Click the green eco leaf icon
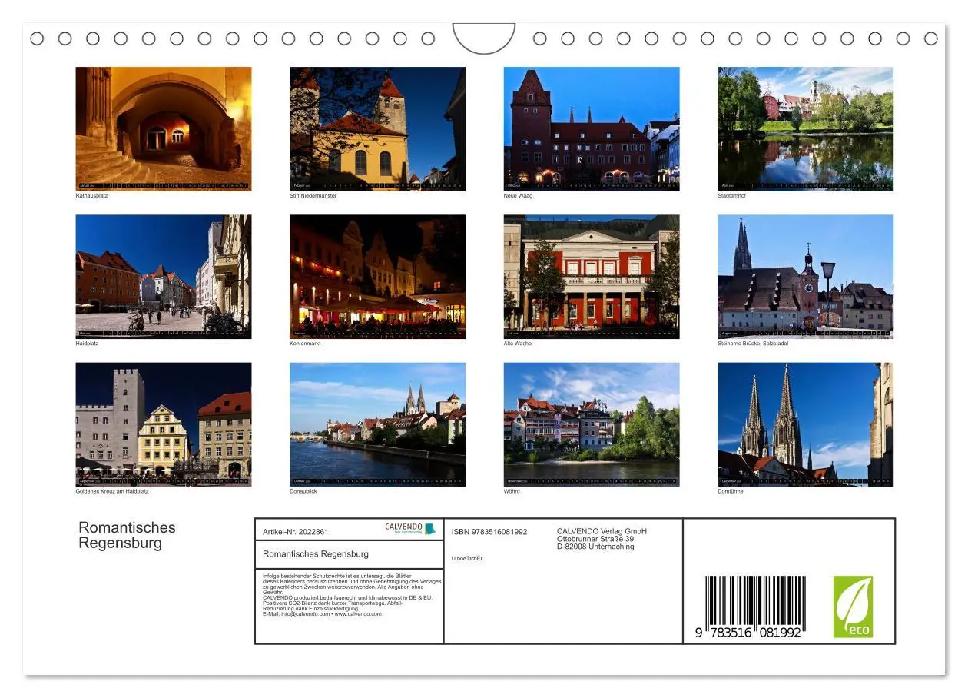This screenshot has width=968, height=698. coord(853,607)
